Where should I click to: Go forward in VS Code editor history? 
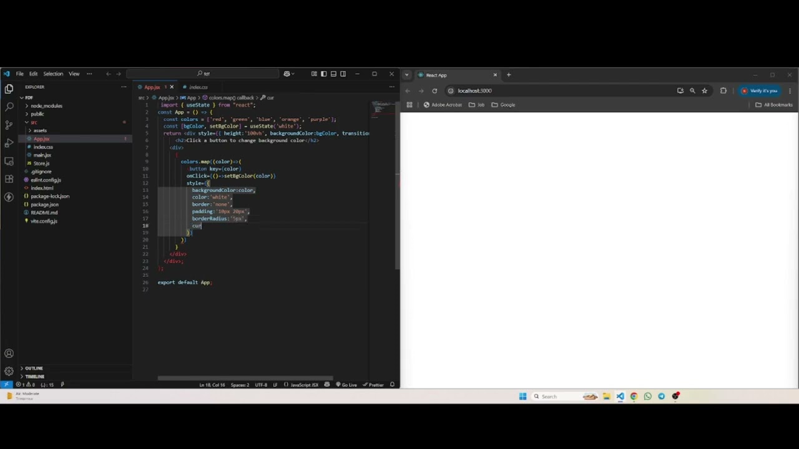[x=118, y=74]
